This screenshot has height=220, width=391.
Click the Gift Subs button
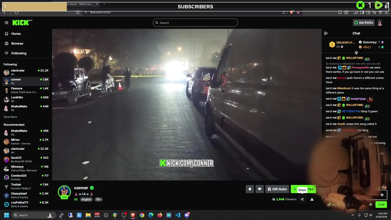point(277,189)
